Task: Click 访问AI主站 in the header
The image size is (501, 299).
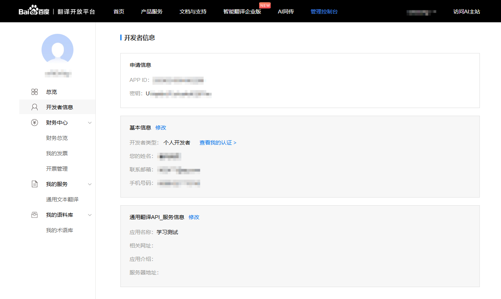Action: coord(466,12)
